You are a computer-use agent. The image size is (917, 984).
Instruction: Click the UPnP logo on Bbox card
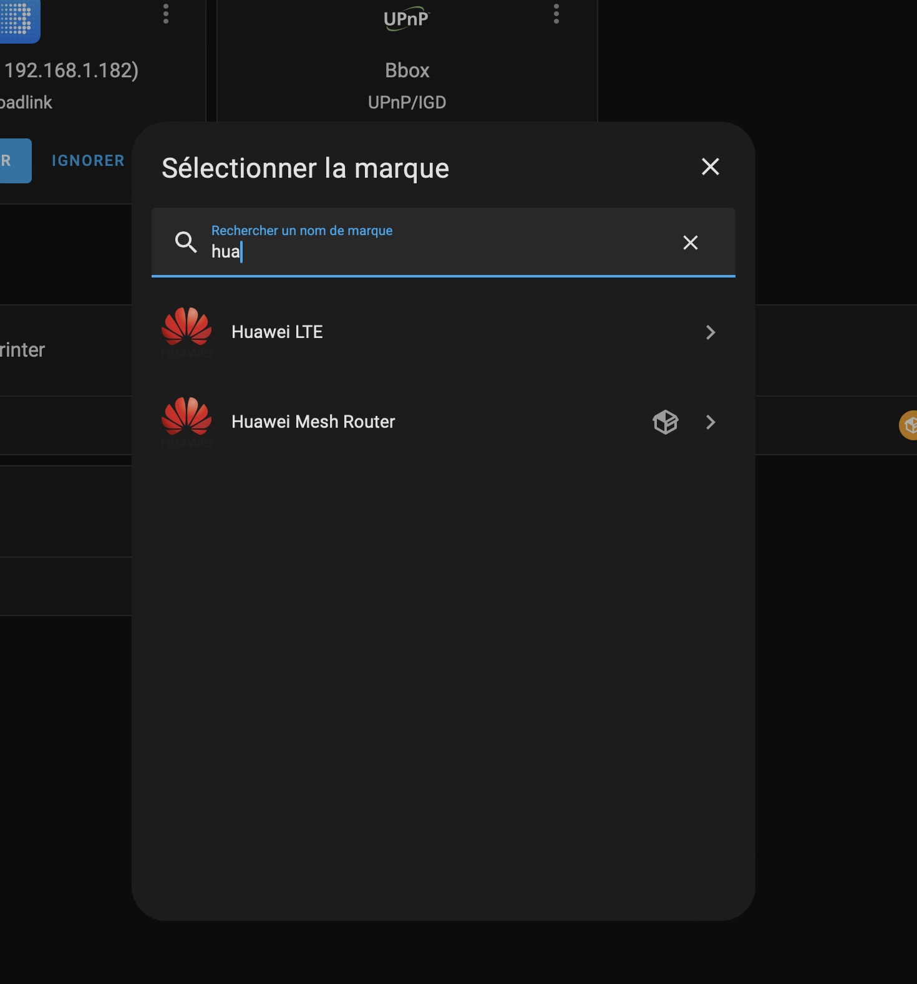coord(407,19)
